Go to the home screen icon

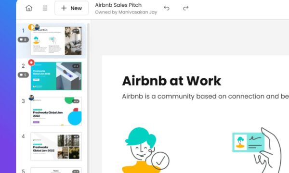pyautogui.click(x=29, y=8)
